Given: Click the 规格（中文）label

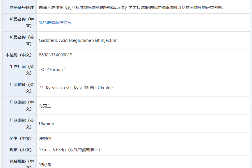Looking at the screenshot, I should coord(19,150).
